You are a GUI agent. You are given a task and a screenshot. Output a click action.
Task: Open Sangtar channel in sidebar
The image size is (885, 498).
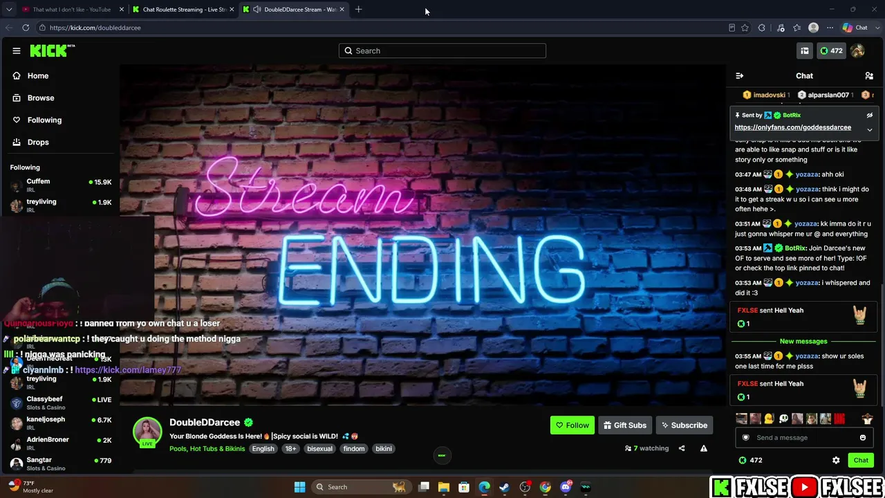click(x=60, y=463)
